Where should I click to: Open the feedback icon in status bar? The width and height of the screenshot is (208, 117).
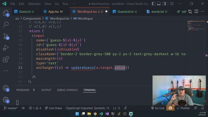[x=196, y=108]
